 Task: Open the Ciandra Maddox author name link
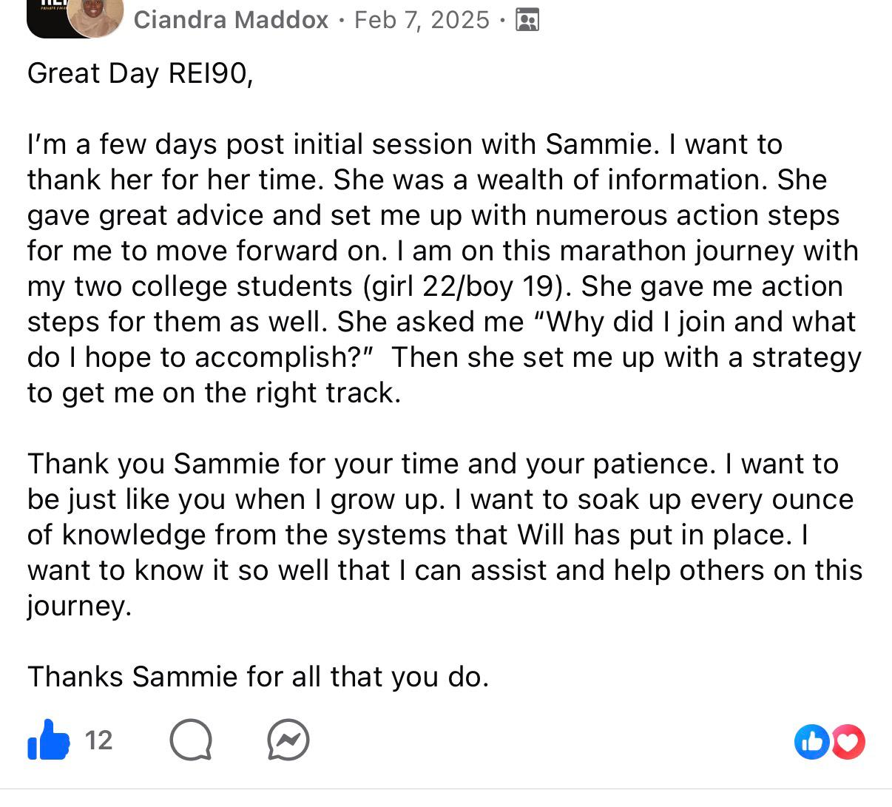(x=231, y=19)
